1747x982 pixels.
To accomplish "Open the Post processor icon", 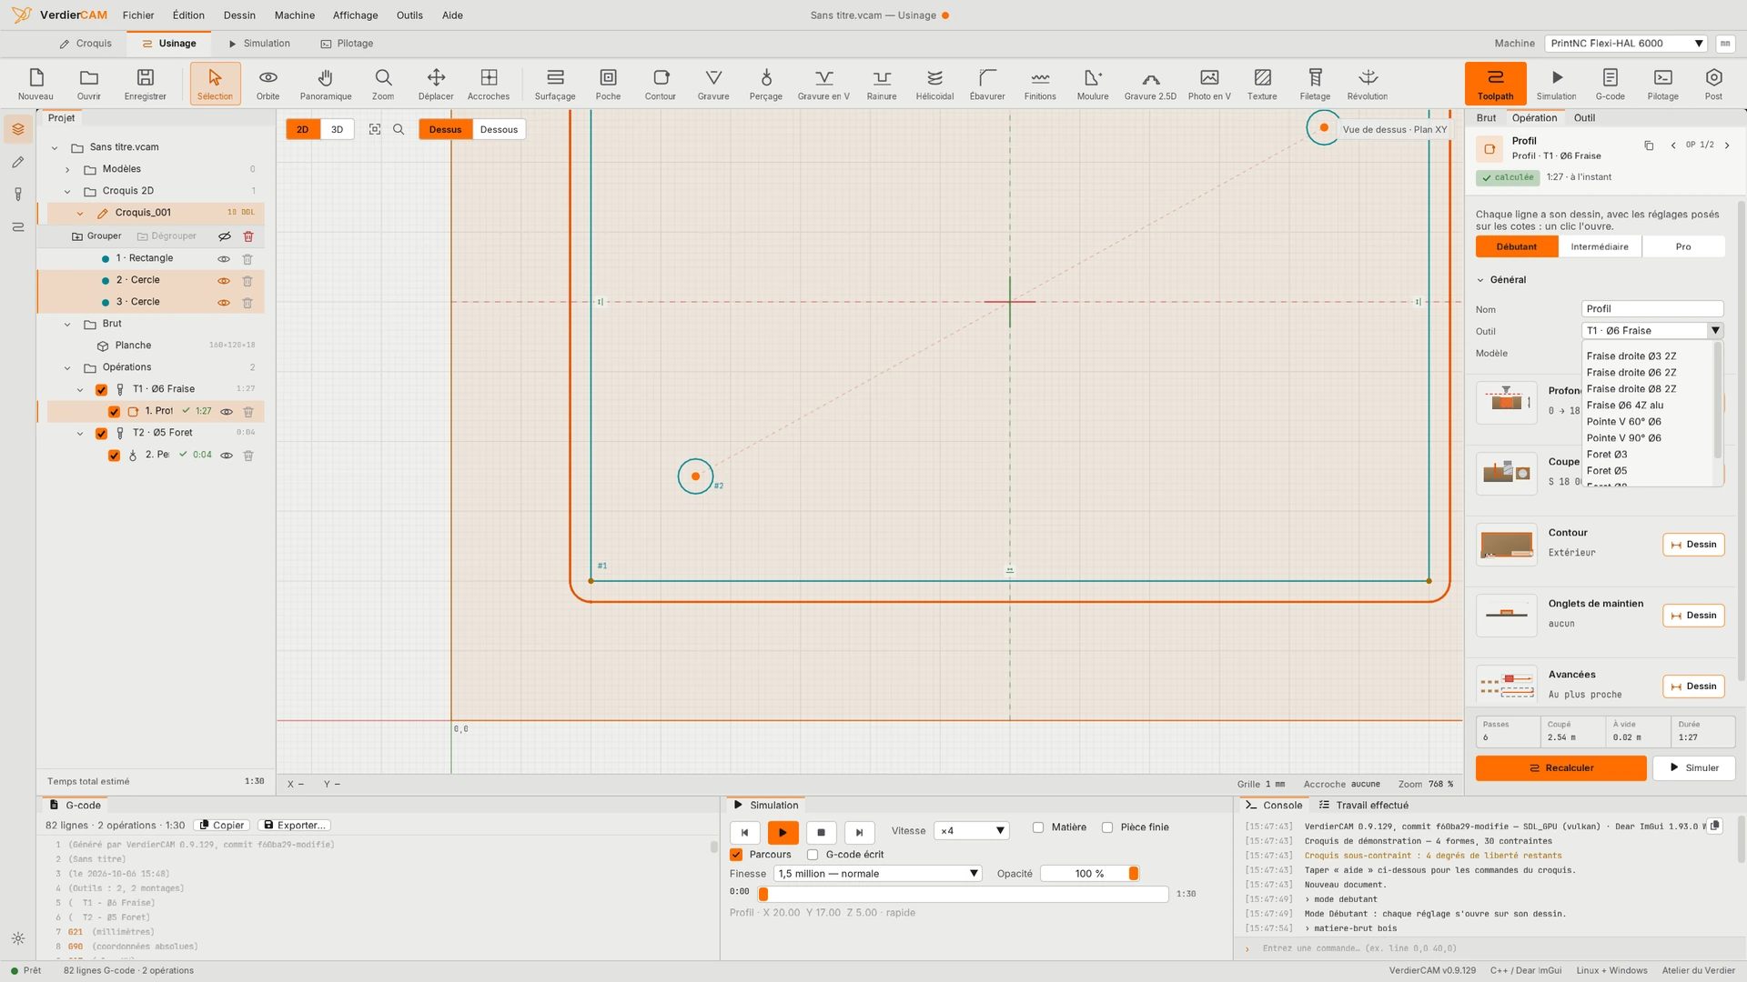I will pos(1713,84).
